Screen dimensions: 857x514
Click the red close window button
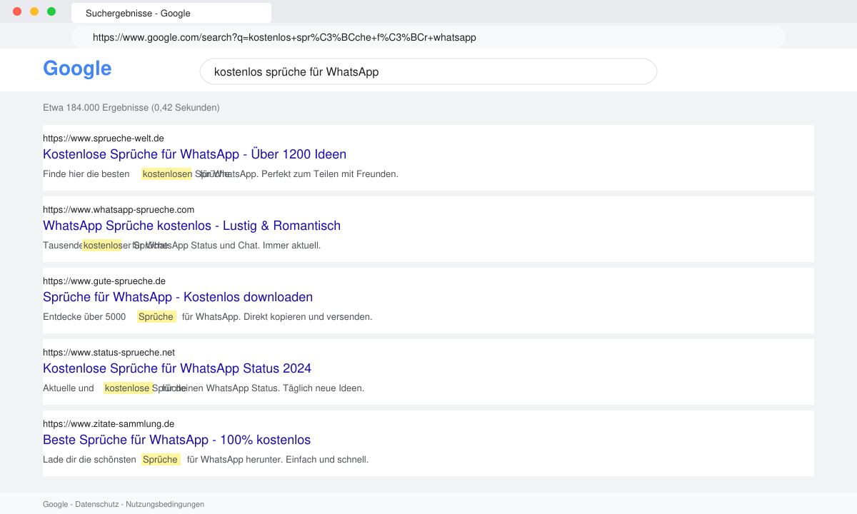17,11
